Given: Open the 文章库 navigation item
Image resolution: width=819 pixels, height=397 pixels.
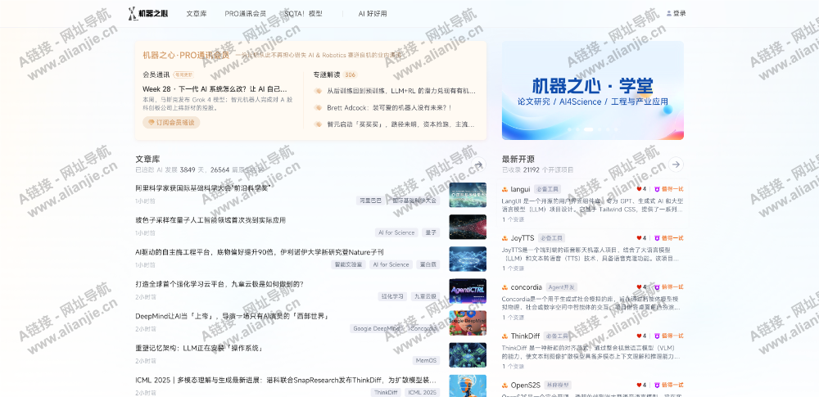Looking at the screenshot, I should coord(197,14).
